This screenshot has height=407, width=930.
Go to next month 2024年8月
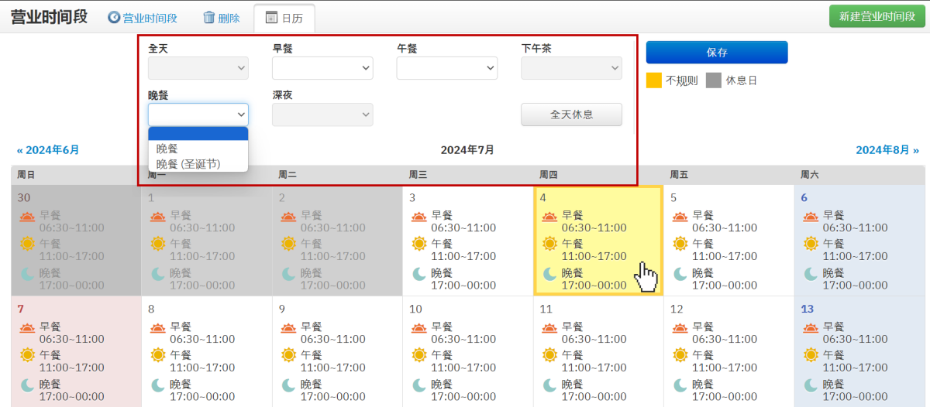pos(887,150)
